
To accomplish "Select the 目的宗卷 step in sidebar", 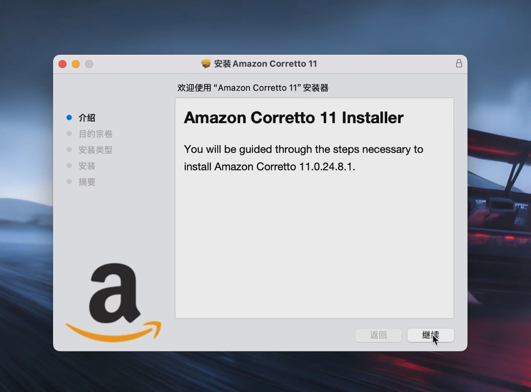I will [x=95, y=134].
